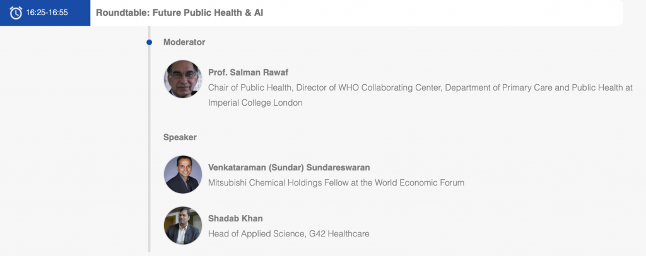Collapse the roundtable session header row
Viewport: 646px width, 256px height.
click(312, 13)
